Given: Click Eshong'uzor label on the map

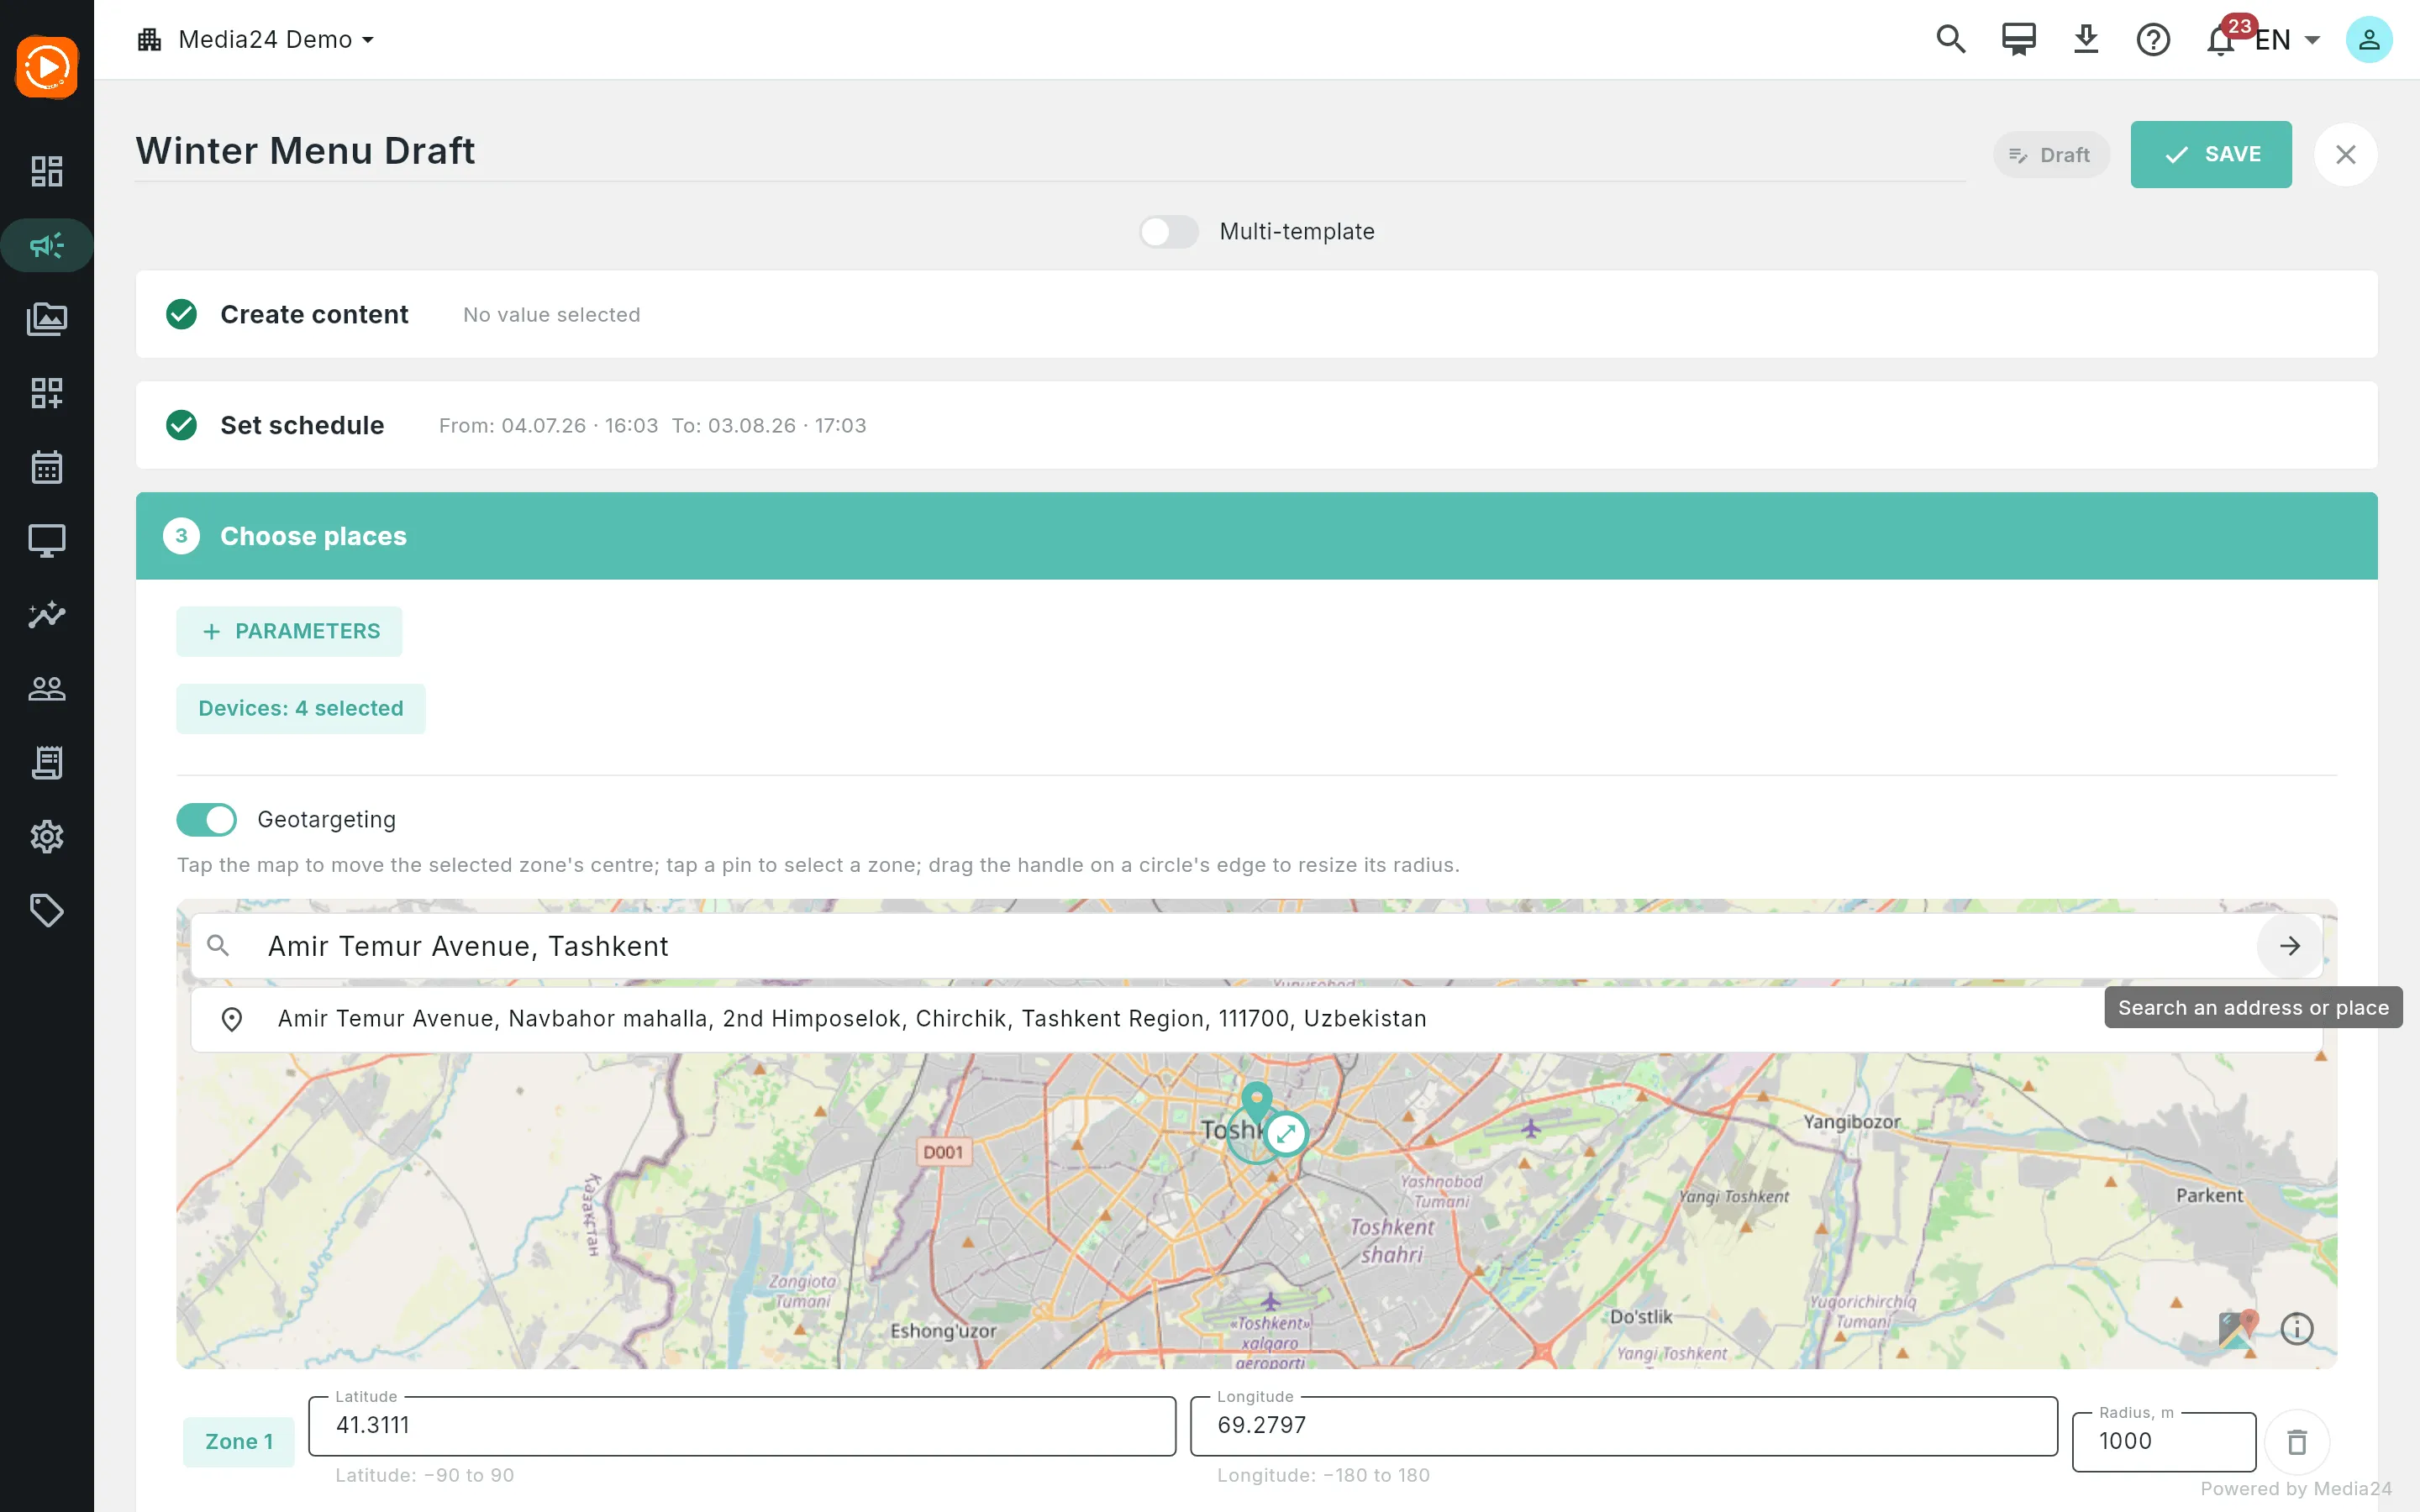Looking at the screenshot, I should 943,1331.
